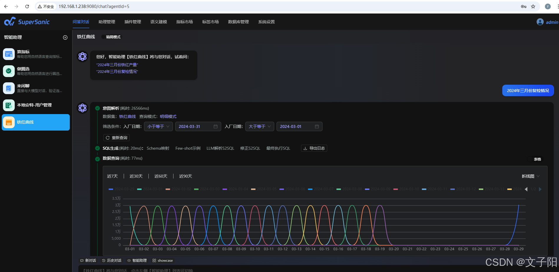Toggle the 表格 view switch

pos(535,159)
